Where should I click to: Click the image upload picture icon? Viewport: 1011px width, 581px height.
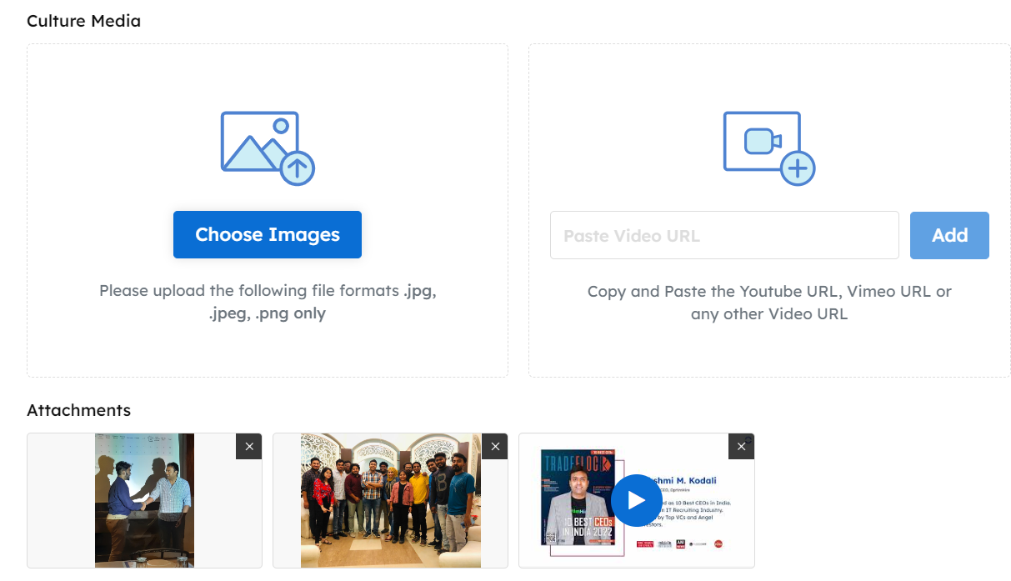coord(257,141)
